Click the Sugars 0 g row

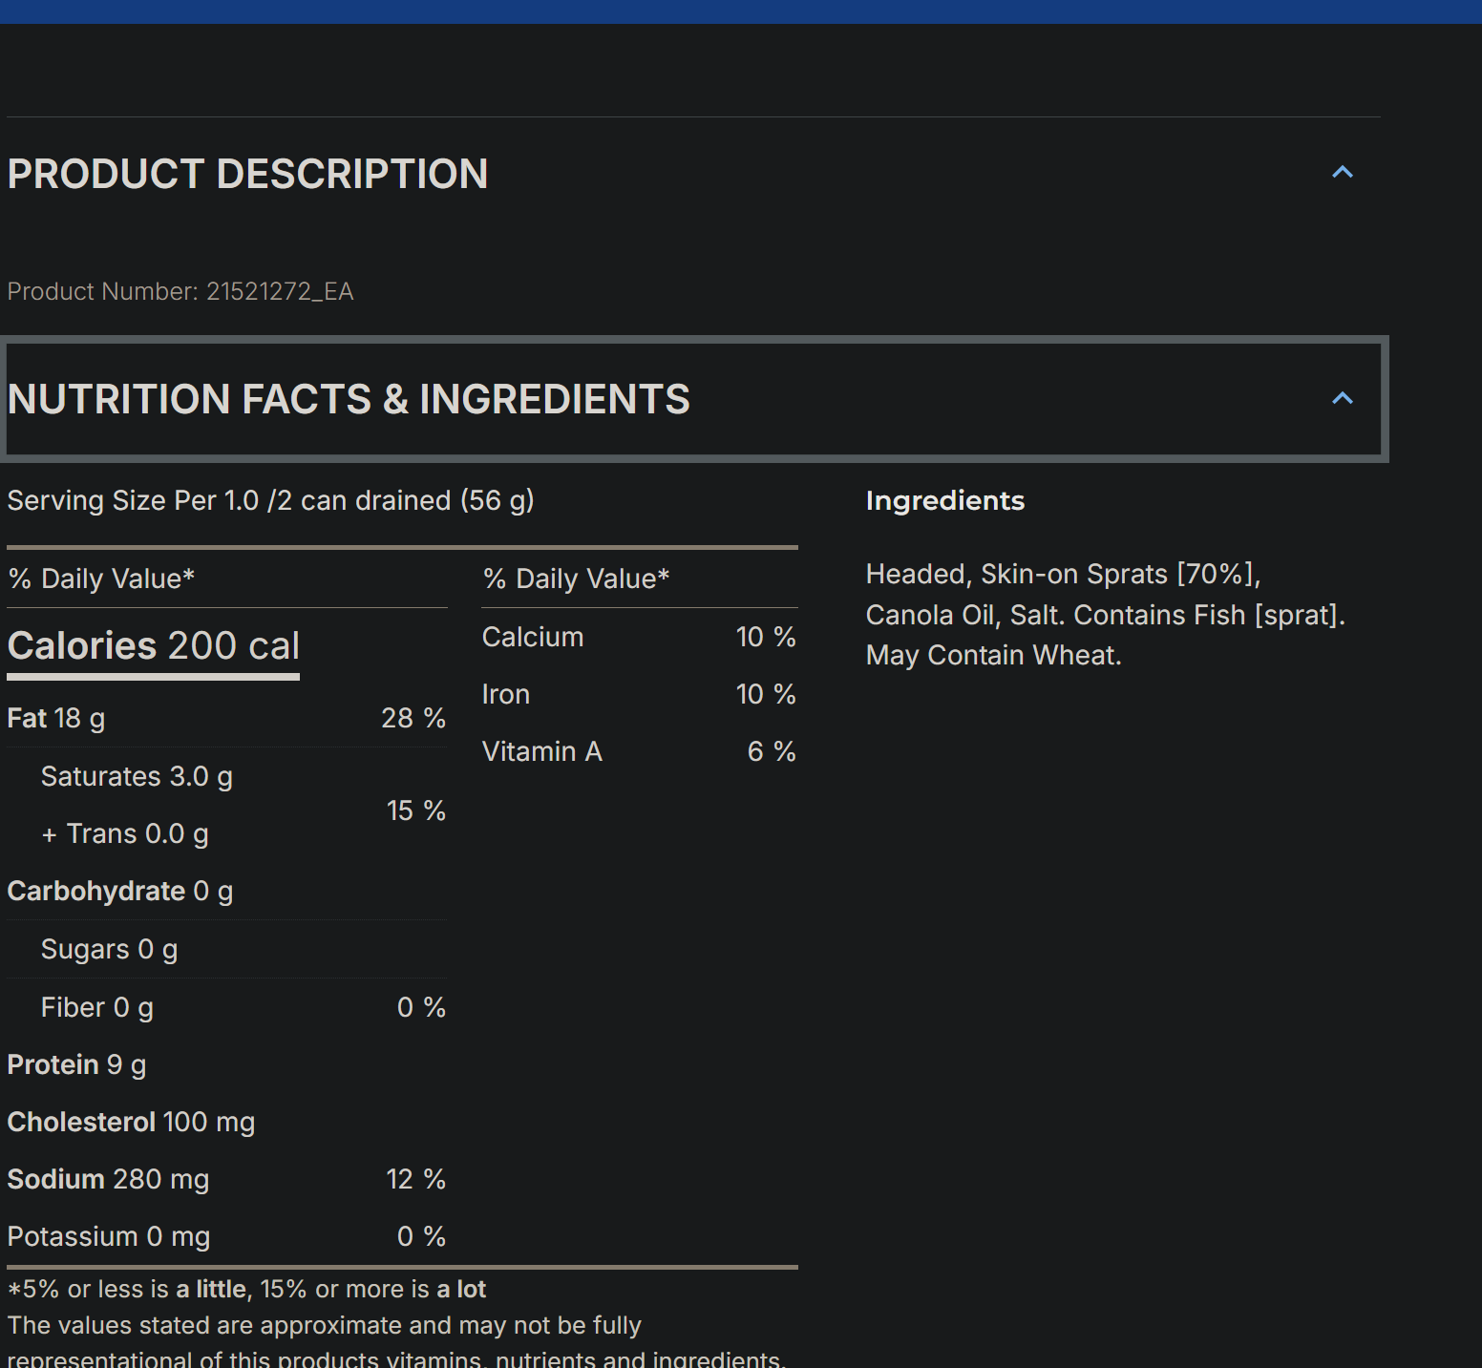[x=226, y=949]
